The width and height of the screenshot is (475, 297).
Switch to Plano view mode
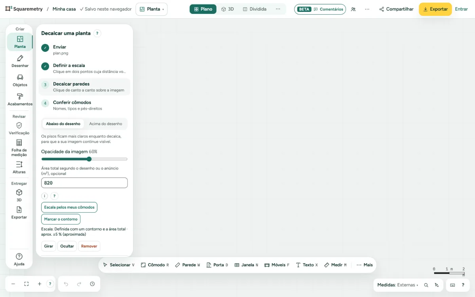click(203, 9)
